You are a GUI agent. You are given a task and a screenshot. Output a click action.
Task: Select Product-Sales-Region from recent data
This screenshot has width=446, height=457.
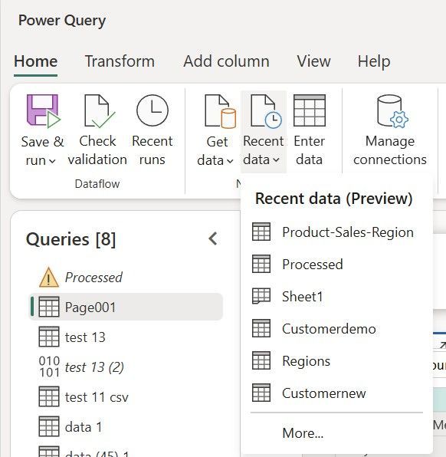[336, 232]
